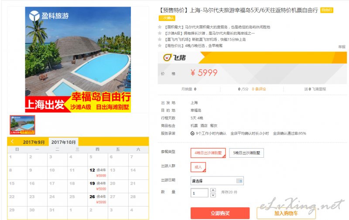Click the service guarantee checkmark icon
The width and height of the screenshot is (349, 220).
coord(192,133)
